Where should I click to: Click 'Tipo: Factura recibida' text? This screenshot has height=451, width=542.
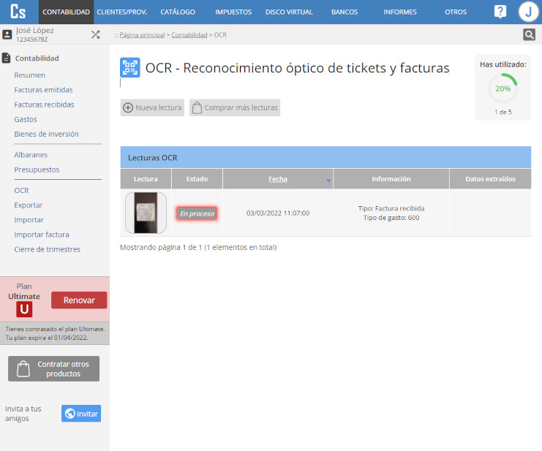(x=391, y=208)
